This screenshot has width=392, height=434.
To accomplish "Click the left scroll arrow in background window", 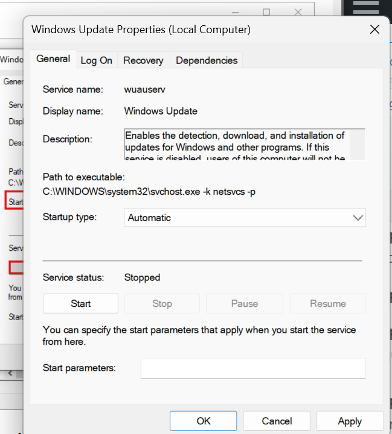I will (x=10, y=373).
